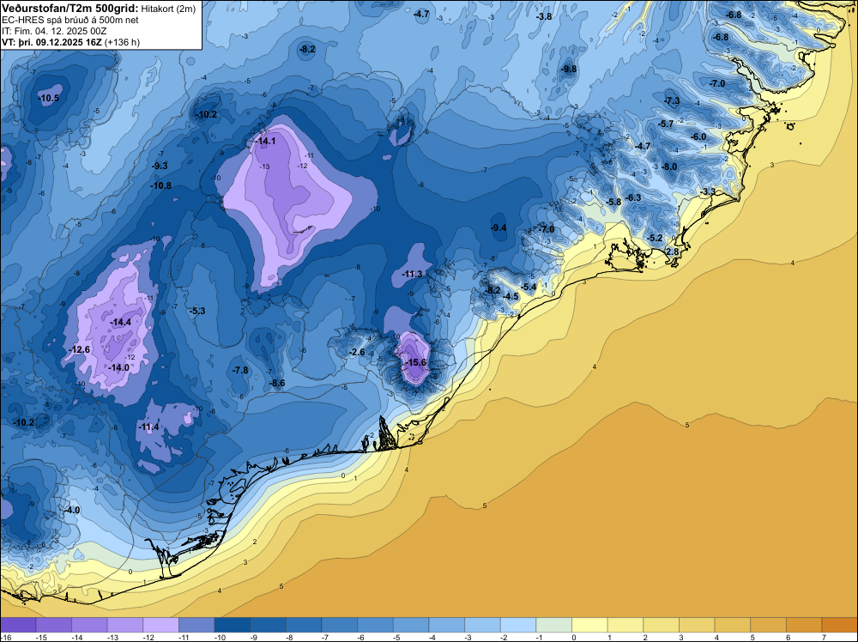Image resolution: width=858 pixels, height=642 pixels.
Task: Click the -4.5 temperature label
Action: 510,297
